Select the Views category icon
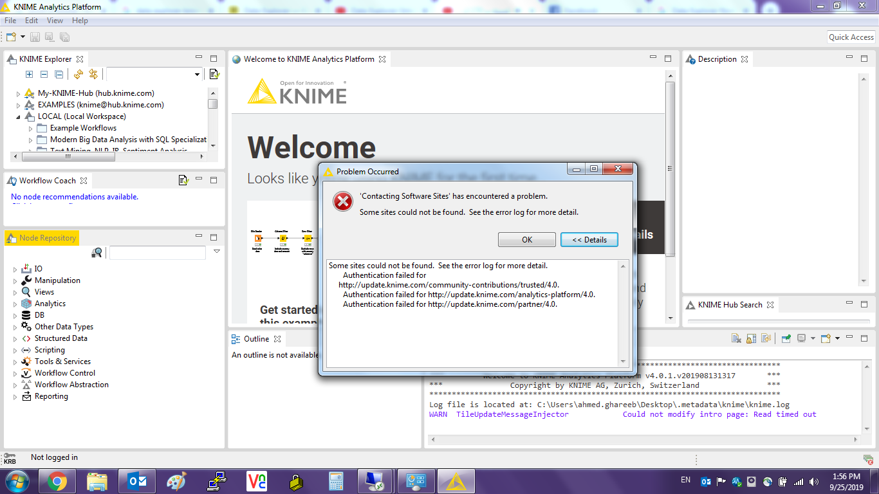879x494 pixels. click(26, 292)
